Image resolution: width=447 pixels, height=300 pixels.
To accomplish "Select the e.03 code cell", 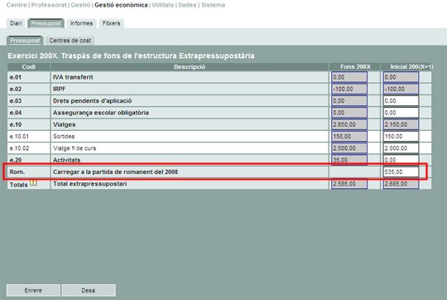I will pos(29,101).
